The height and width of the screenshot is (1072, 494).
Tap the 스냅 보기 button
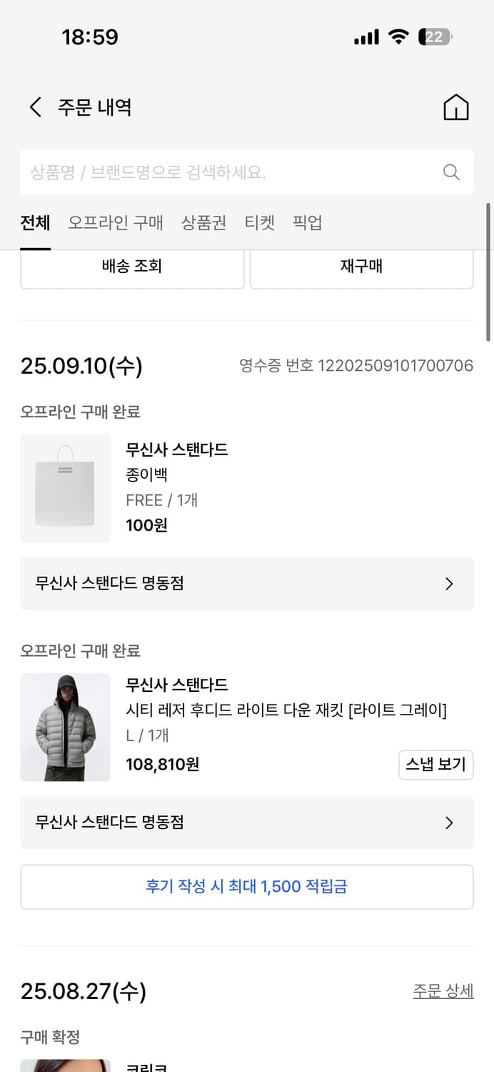435,765
